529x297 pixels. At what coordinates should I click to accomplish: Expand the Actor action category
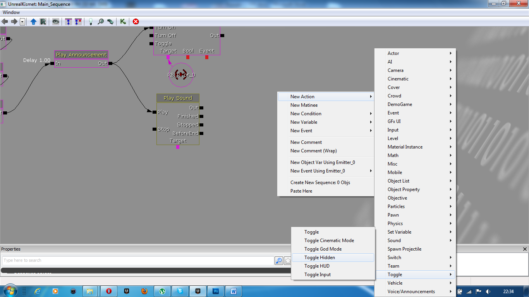[415, 53]
